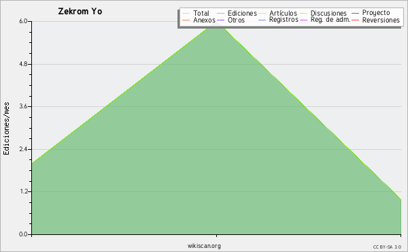Viewport: 408px width, 252px height.
Task: Click the 1.2 y-axis value
Action: pyautogui.click(x=23, y=192)
